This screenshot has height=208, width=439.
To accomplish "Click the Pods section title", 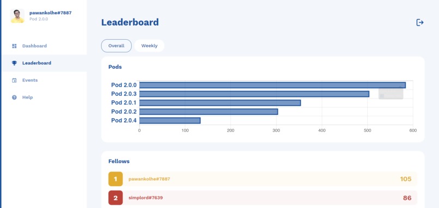I will 115,67.
